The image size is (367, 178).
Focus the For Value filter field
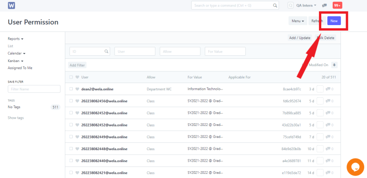pyautogui.click(x=225, y=52)
